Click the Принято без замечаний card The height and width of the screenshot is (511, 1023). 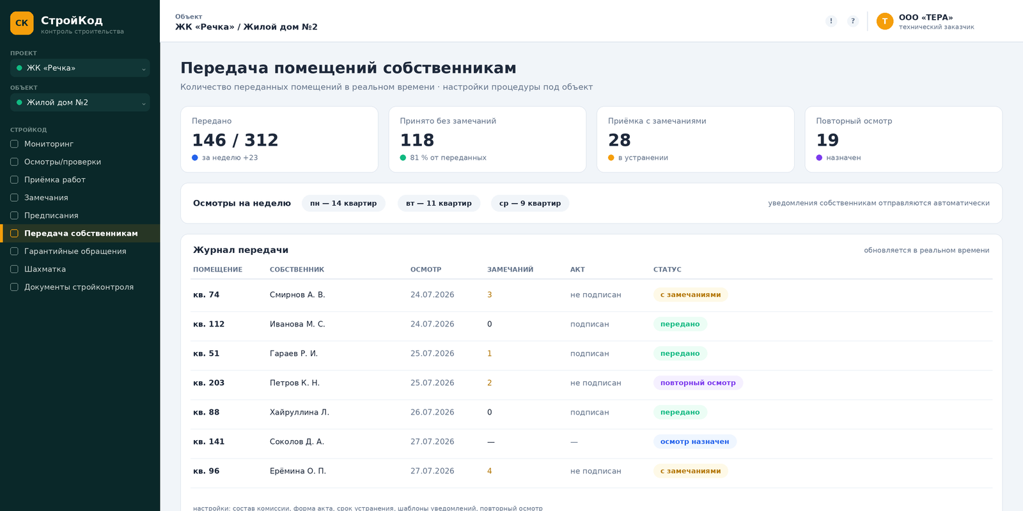[487, 139]
